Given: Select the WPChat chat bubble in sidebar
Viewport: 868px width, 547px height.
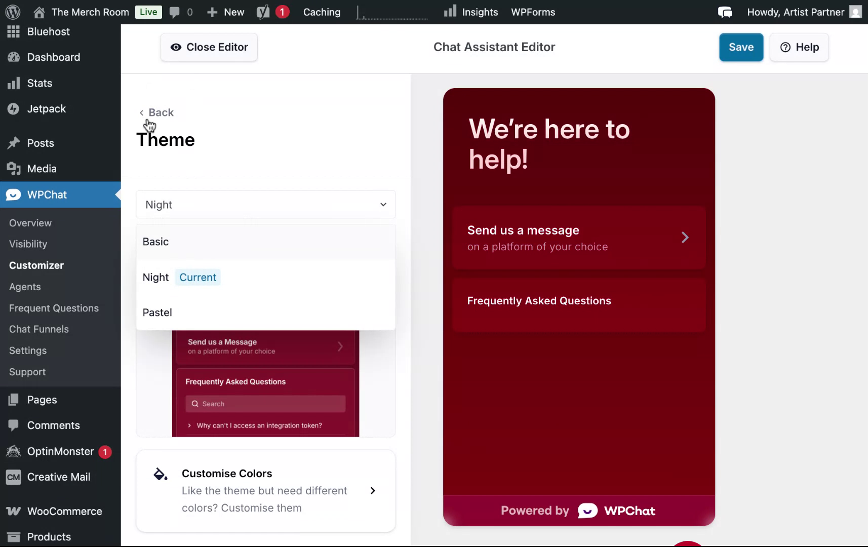Looking at the screenshot, I should (13, 194).
